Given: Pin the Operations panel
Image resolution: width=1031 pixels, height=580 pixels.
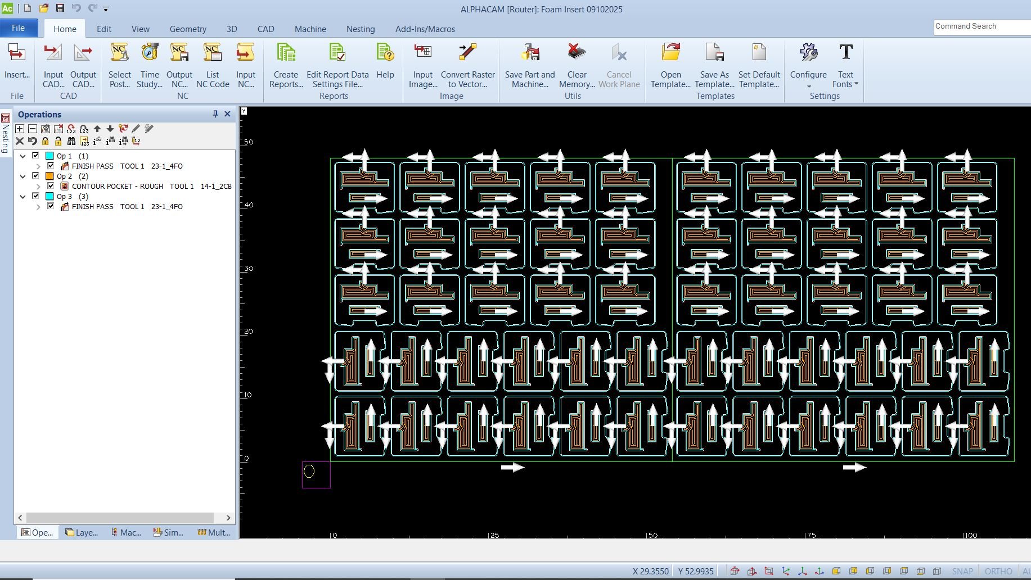Looking at the screenshot, I should point(215,114).
